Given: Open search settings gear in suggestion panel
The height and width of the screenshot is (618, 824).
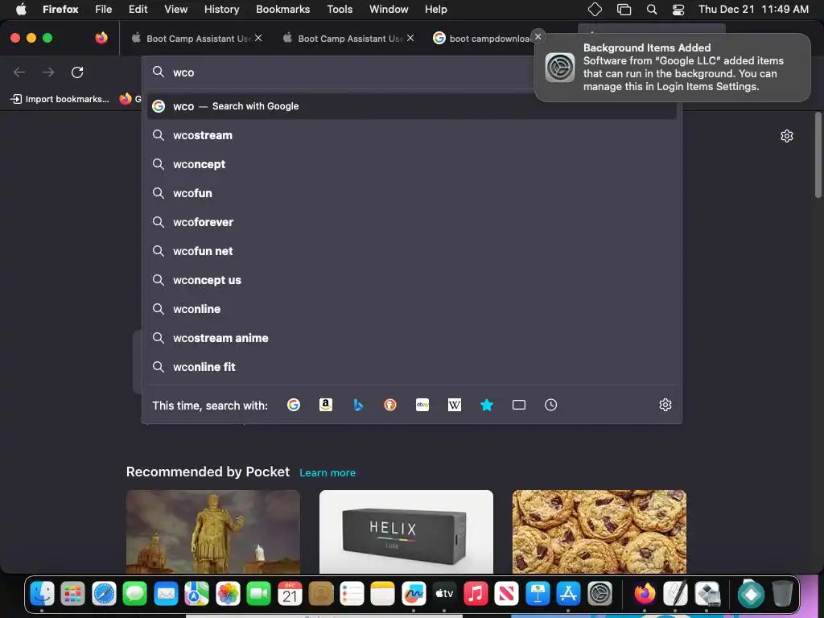Looking at the screenshot, I should [665, 405].
